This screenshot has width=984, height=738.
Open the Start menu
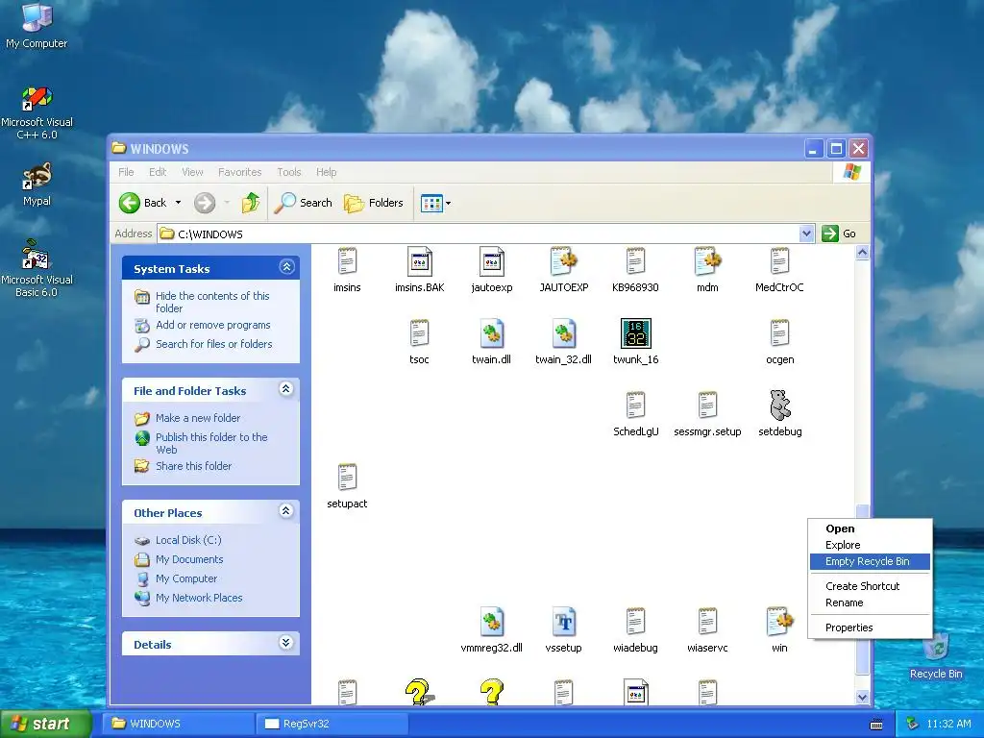(45, 725)
